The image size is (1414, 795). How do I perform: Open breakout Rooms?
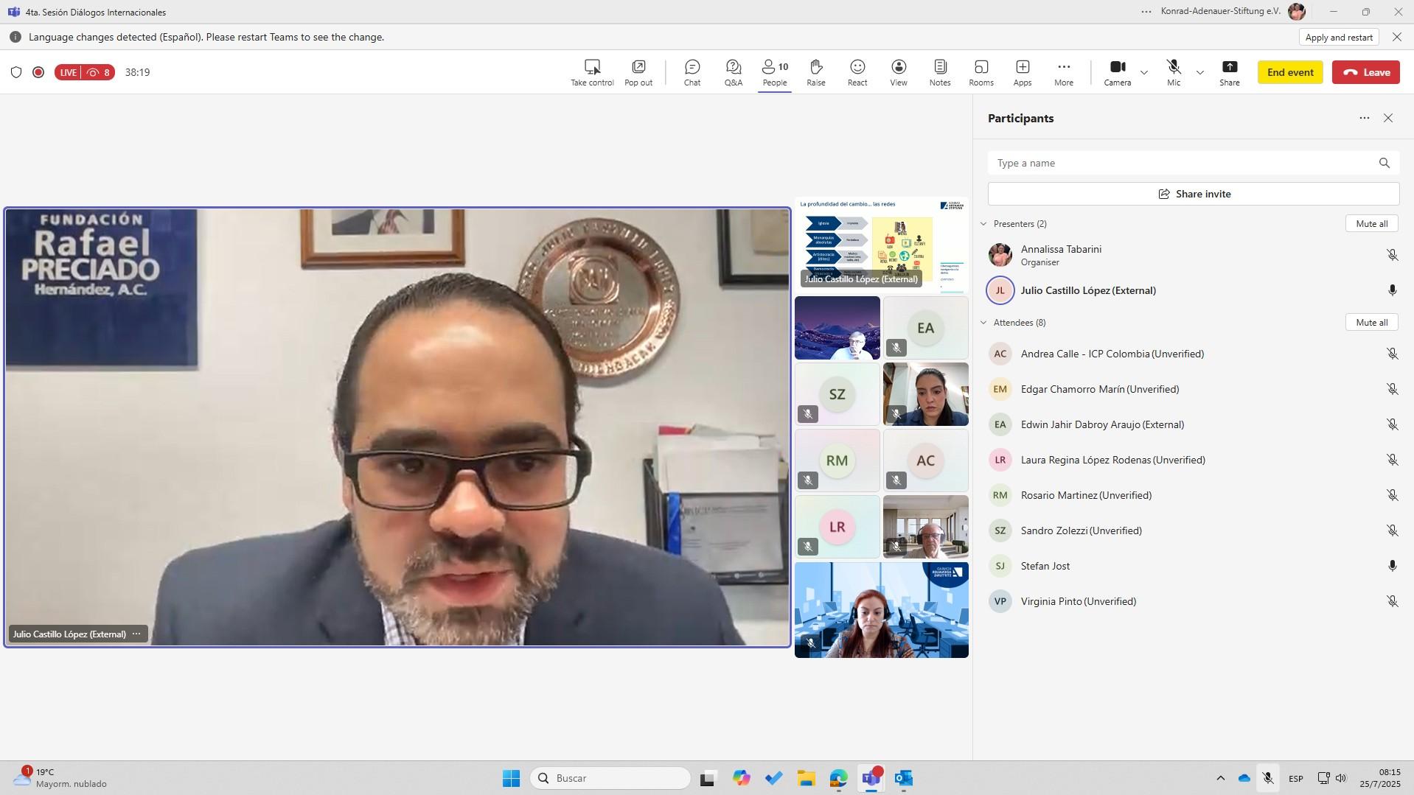[981, 72]
